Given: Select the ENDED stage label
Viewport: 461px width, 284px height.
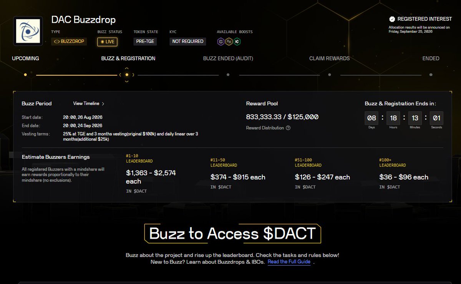Looking at the screenshot, I should tap(431, 58).
